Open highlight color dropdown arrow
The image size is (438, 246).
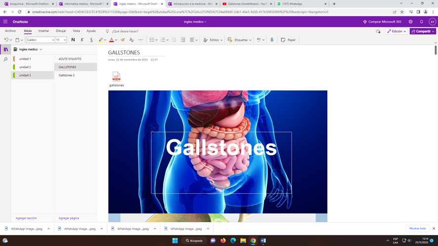(105, 40)
